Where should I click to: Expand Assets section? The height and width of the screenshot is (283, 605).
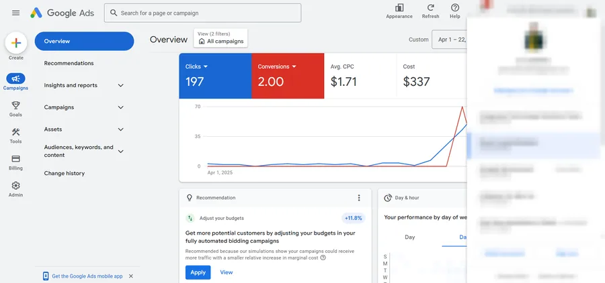(x=121, y=129)
